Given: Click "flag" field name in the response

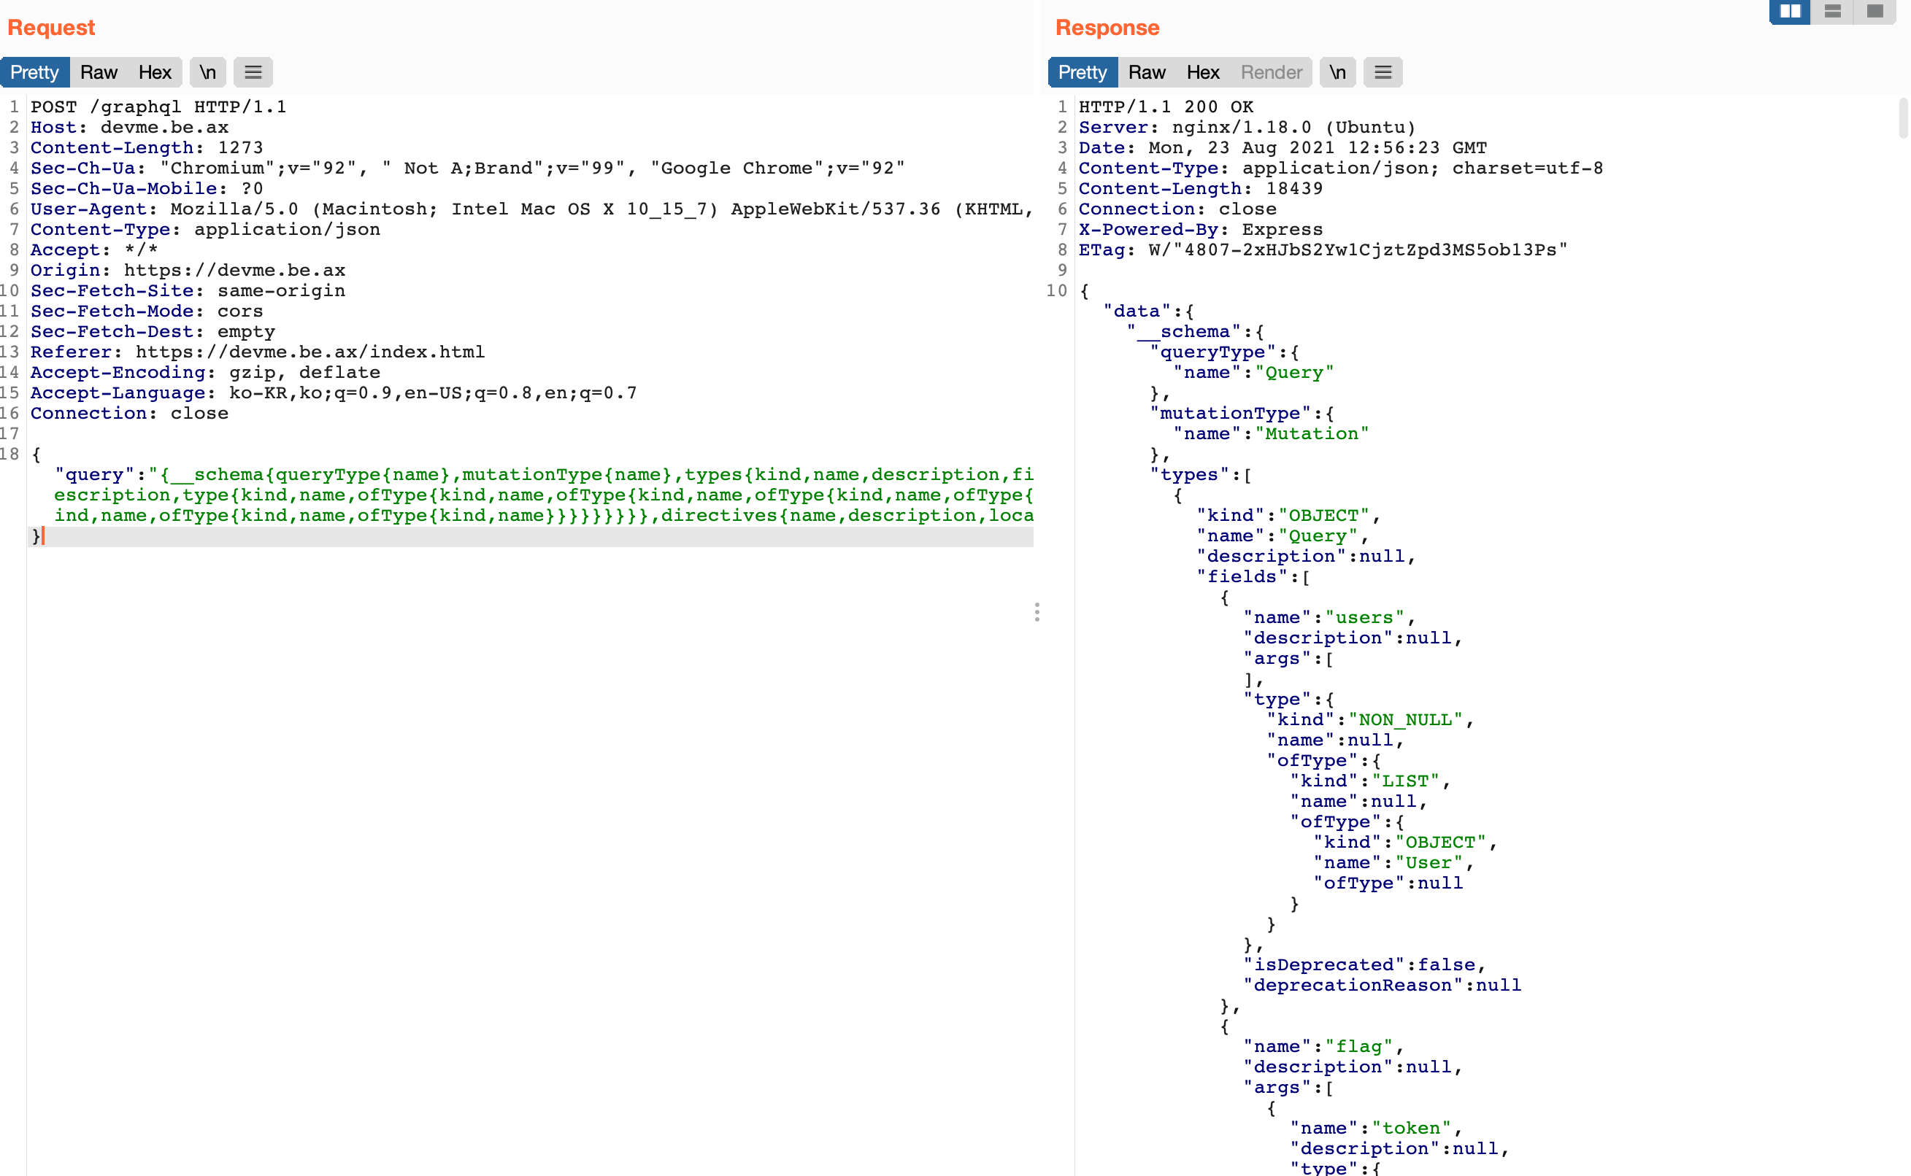Looking at the screenshot, I should [x=1358, y=1047].
